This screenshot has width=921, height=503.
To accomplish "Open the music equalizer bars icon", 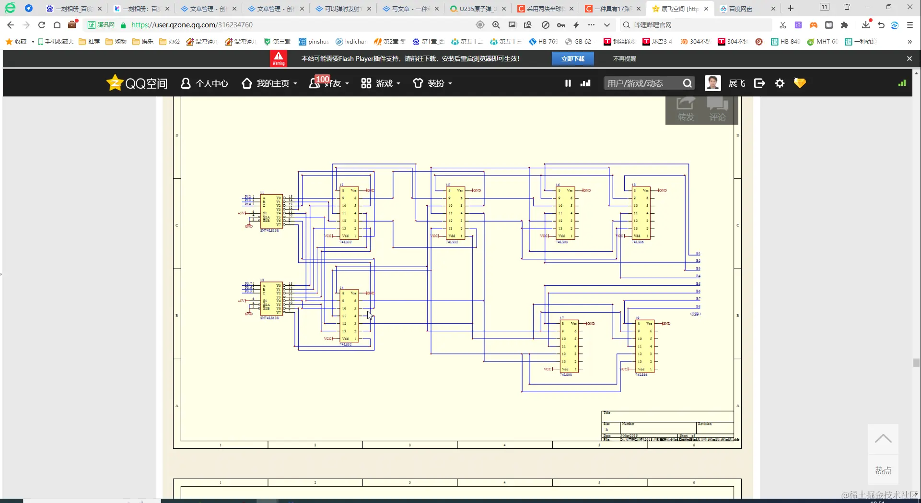I will tap(585, 83).
